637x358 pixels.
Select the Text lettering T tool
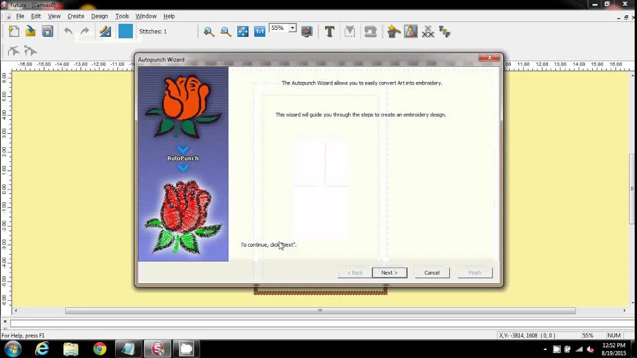[x=329, y=32]
